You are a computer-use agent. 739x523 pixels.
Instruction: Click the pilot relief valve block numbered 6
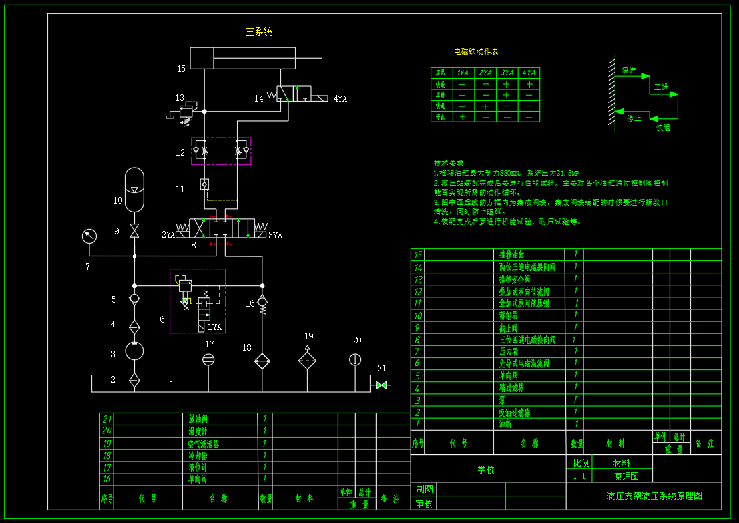[x=198, y=301]
